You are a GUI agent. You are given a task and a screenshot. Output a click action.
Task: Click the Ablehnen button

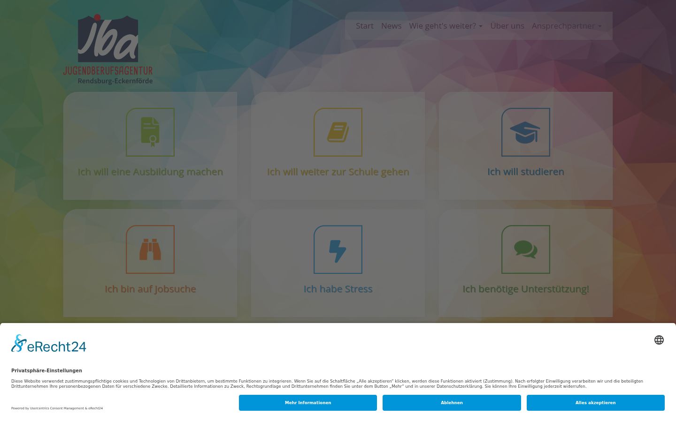click(452, 403)
